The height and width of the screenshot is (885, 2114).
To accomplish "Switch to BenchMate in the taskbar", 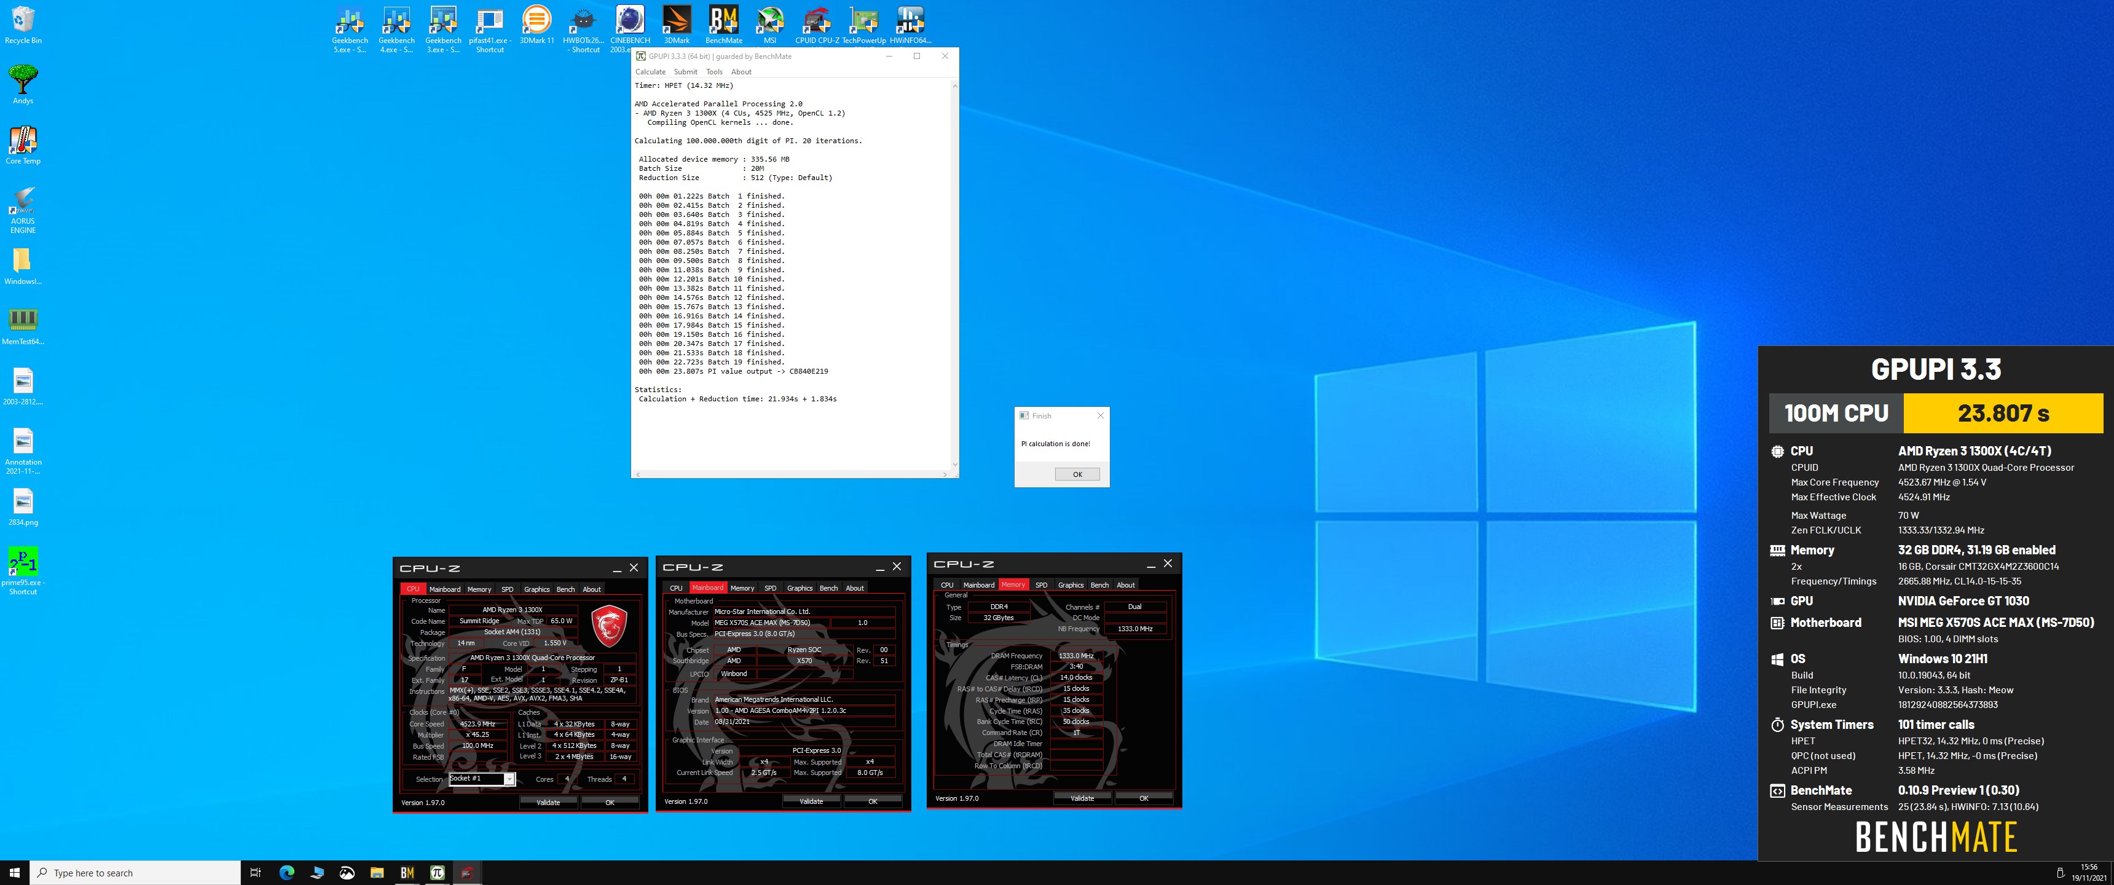I will point(407,873).
